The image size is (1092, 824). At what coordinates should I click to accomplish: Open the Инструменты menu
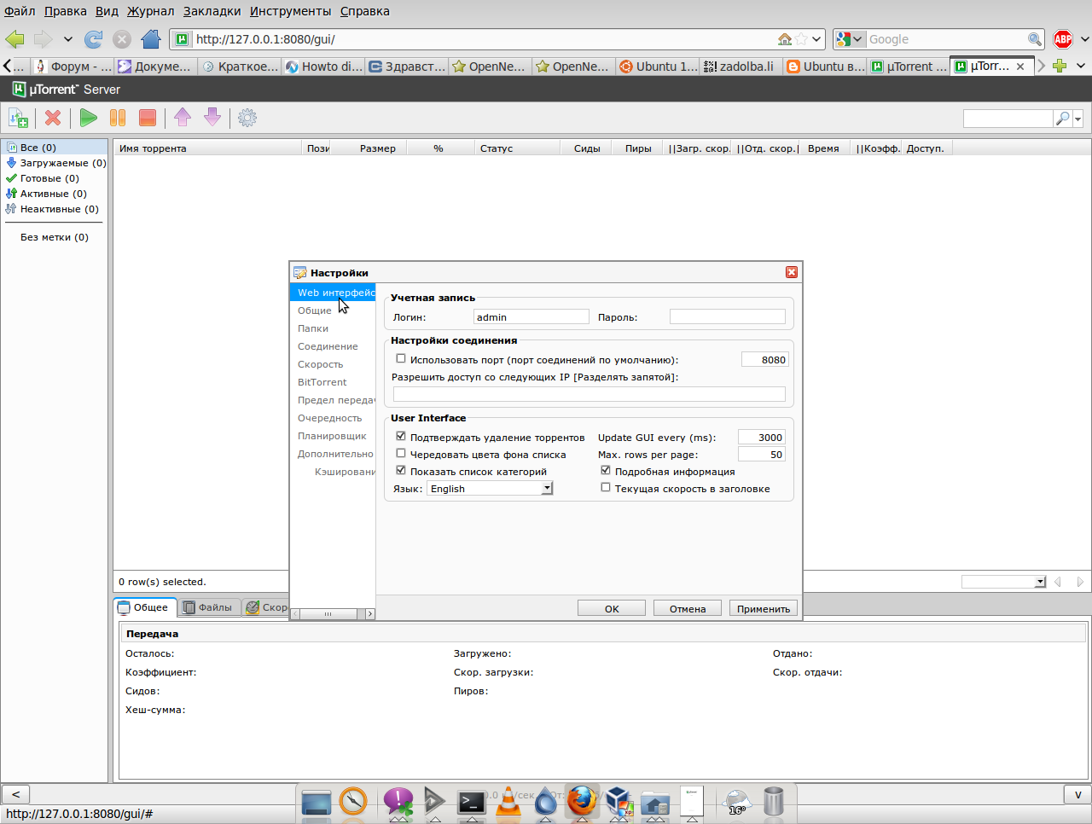point(290,11)
